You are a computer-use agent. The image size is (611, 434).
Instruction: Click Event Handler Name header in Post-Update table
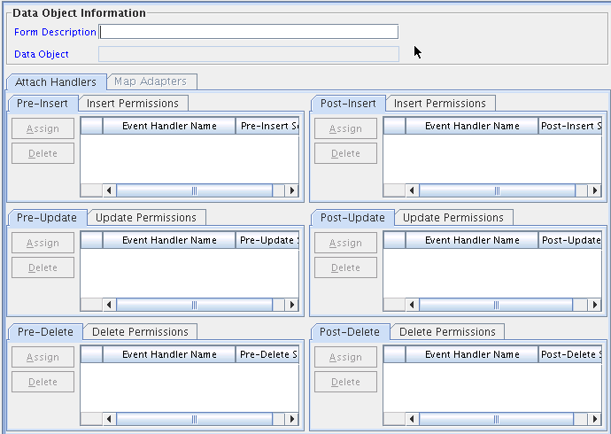(x=472, y=240)
